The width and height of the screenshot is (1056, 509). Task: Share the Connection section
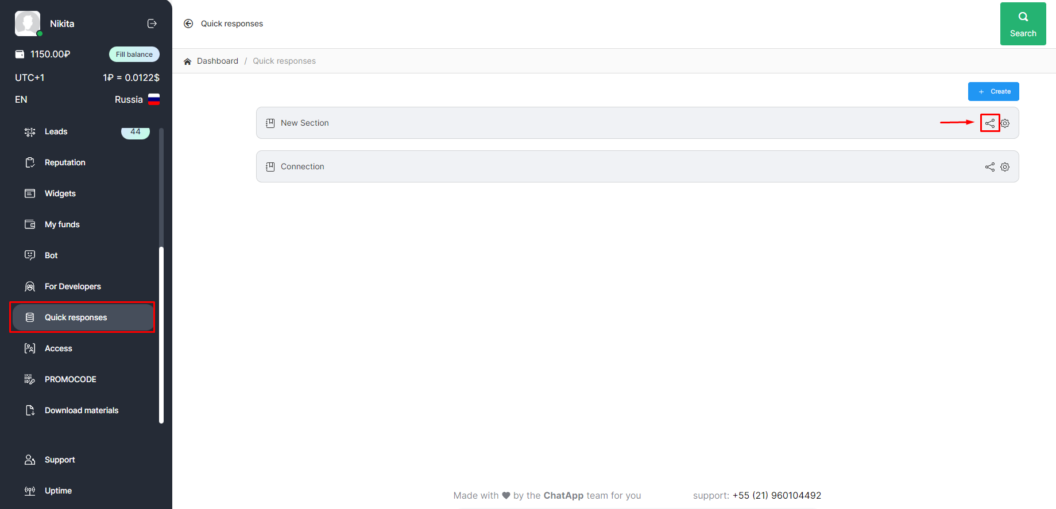(x=989, y=167)
